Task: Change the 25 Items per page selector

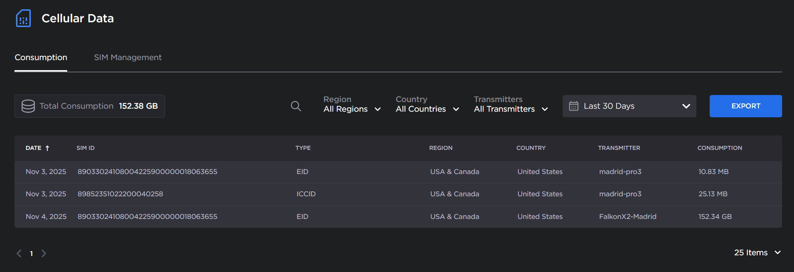Action: pos(757,253)
